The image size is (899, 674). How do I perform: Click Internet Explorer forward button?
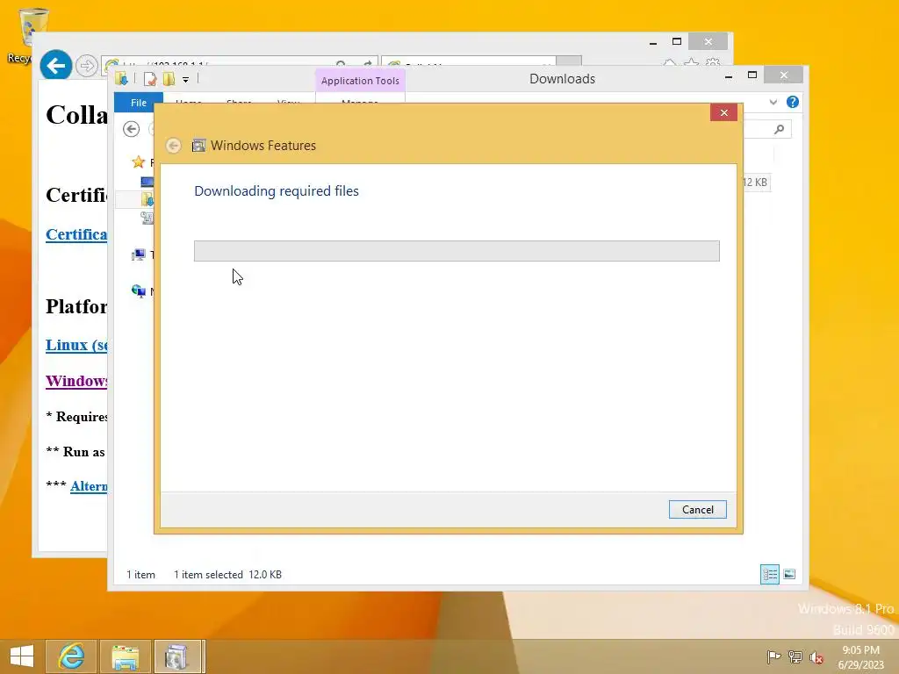[x=86, y=66]
